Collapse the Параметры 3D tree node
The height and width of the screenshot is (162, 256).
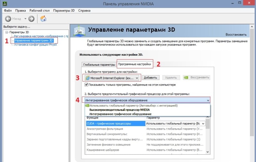(6, 32)
